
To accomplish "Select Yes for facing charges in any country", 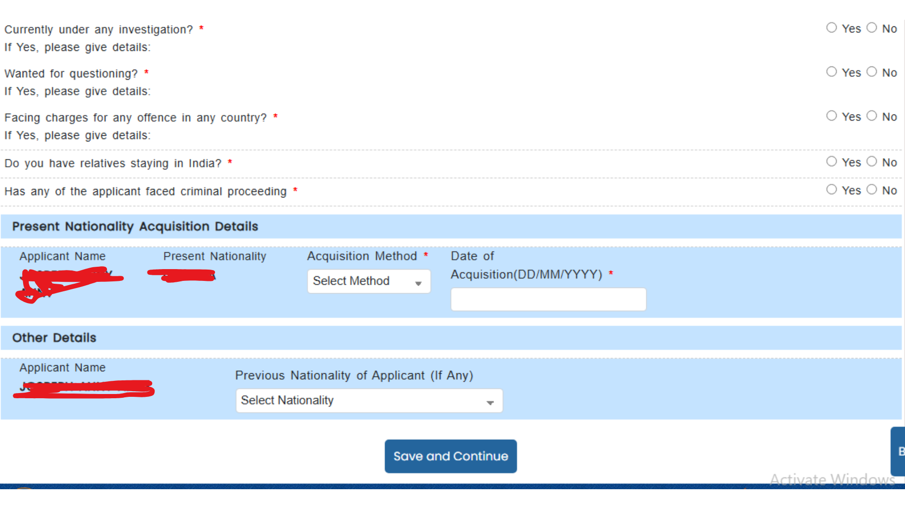I will point(831,116).
